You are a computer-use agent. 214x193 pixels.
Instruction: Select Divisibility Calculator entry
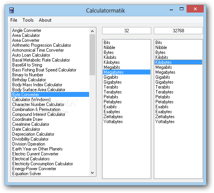tap(50, 139)
